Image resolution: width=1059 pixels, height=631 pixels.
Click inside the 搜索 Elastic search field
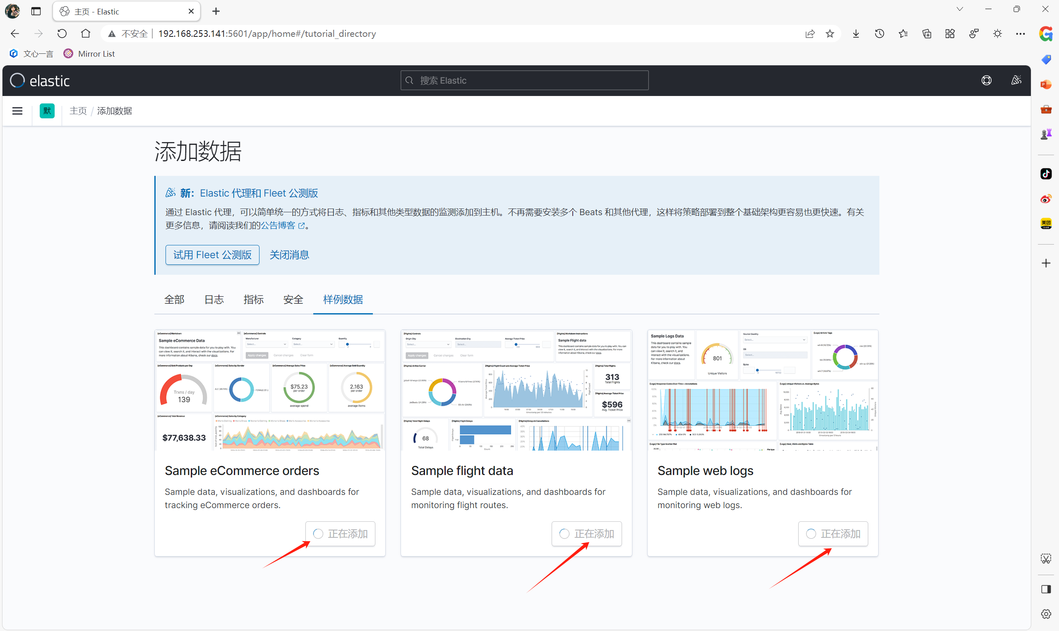(524, 80)
